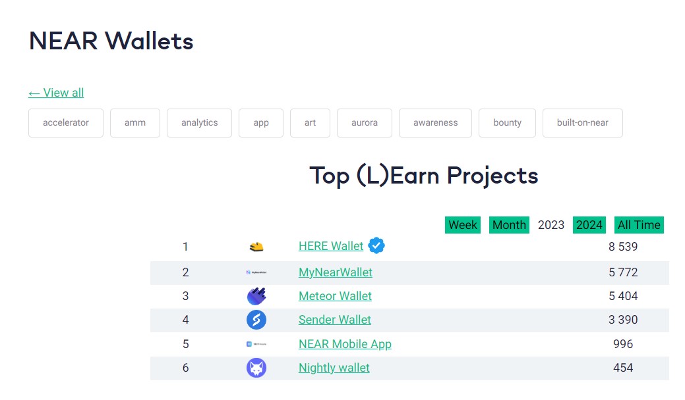This screenshot has width=685, height=400.
Task: Click the Sender Wallet logo icon
Action: pyautogui.click(x=256, y=320)
